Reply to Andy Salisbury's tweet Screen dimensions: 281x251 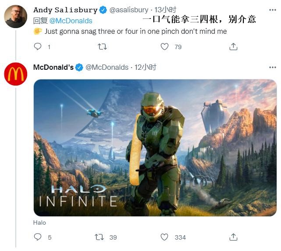click(38, 47)
